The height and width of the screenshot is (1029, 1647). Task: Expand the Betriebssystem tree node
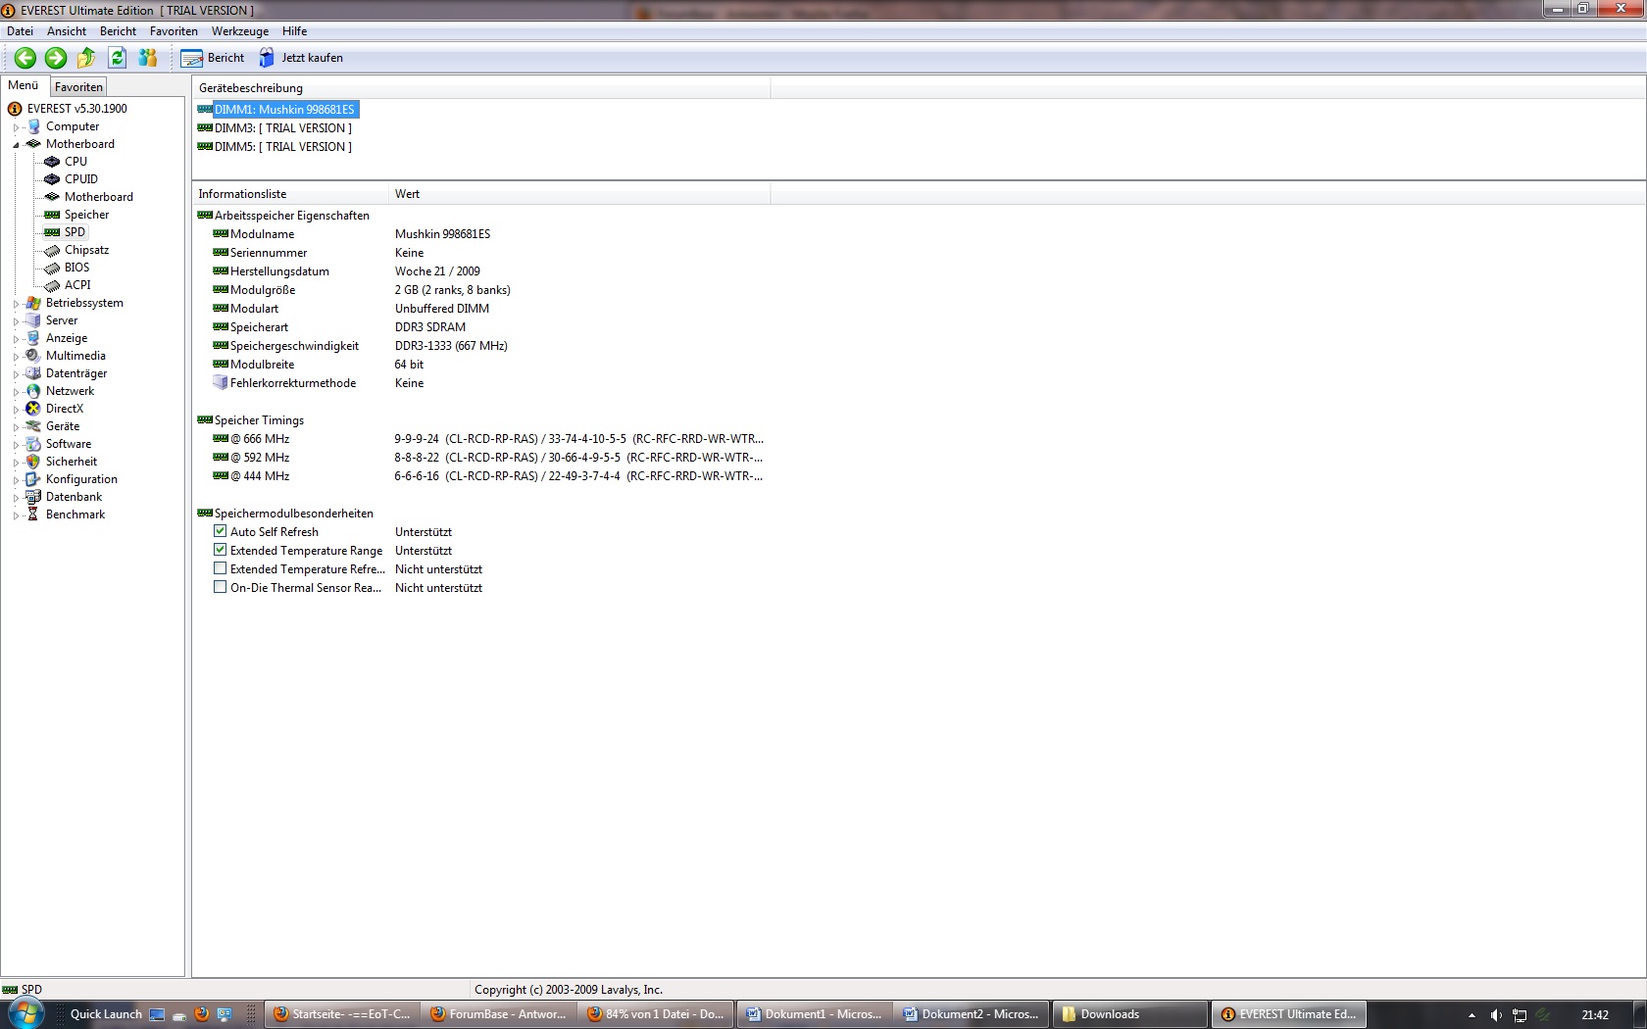coord(16,304)
